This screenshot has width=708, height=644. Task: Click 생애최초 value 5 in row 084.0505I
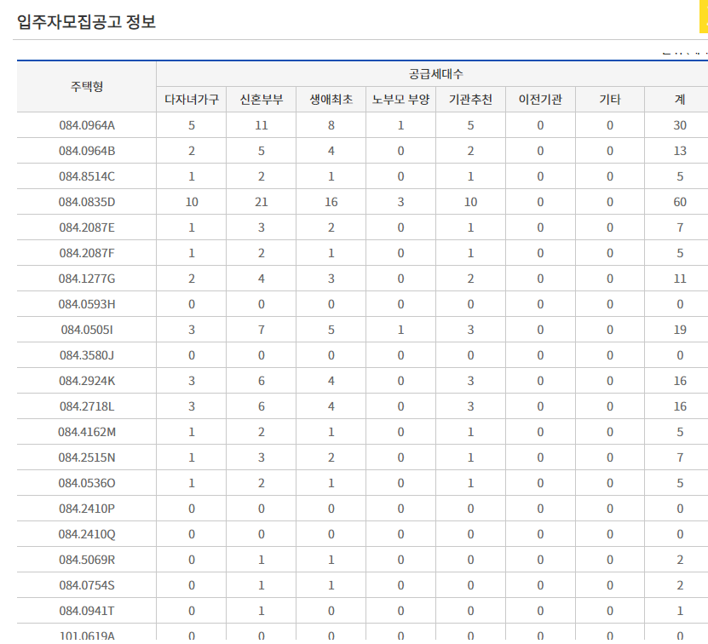tap(331, 330)
